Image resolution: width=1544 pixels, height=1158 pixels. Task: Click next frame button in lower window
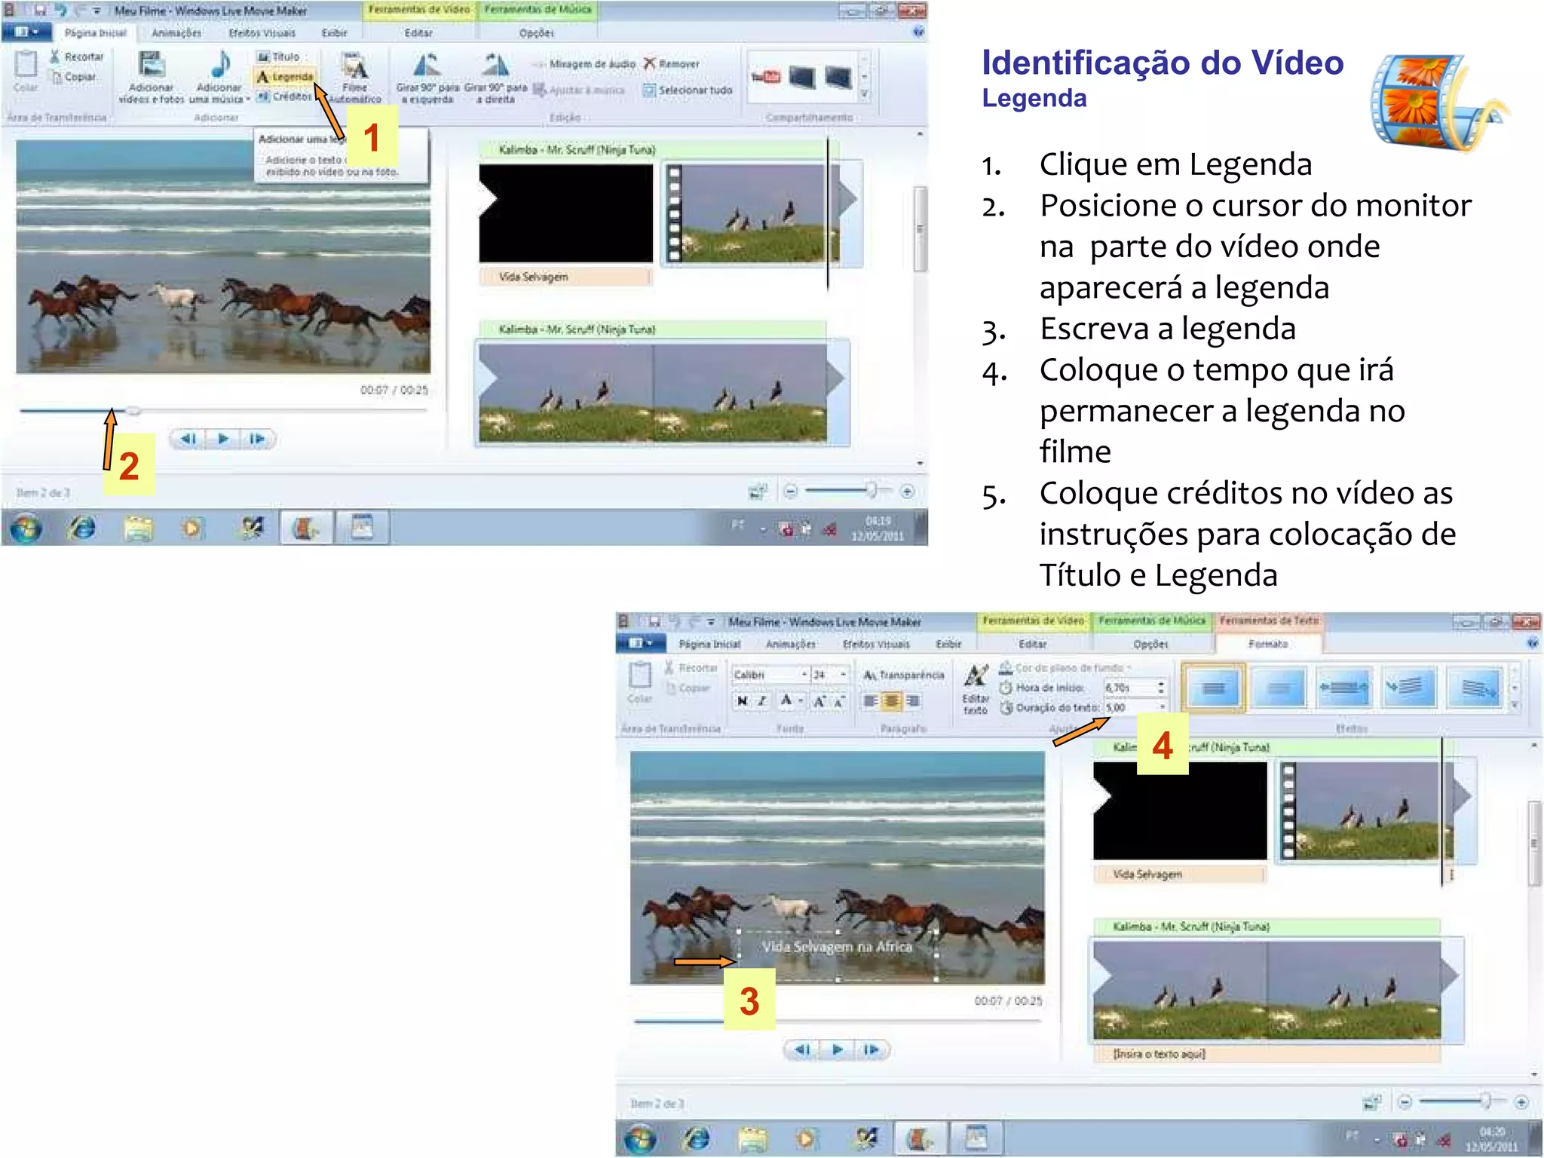click(x=872, y=1049)
